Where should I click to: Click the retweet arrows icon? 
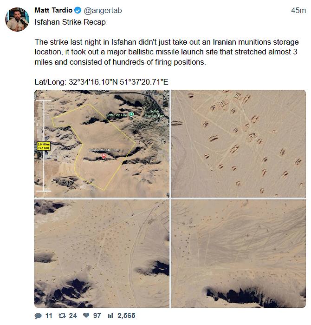(62, 316)
